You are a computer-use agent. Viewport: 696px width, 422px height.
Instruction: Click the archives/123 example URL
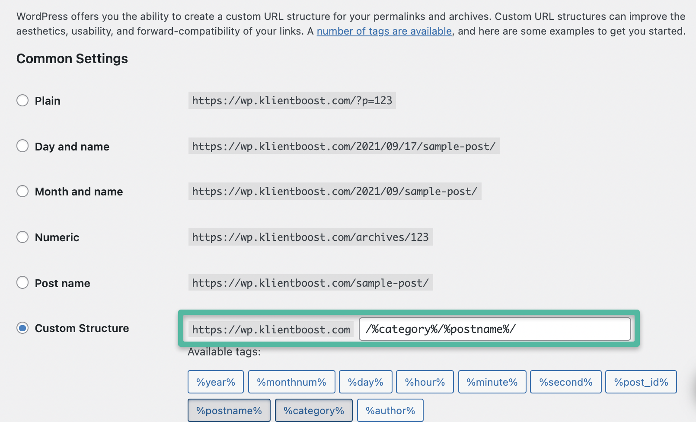pyautogui.click(x=311, y=237)
